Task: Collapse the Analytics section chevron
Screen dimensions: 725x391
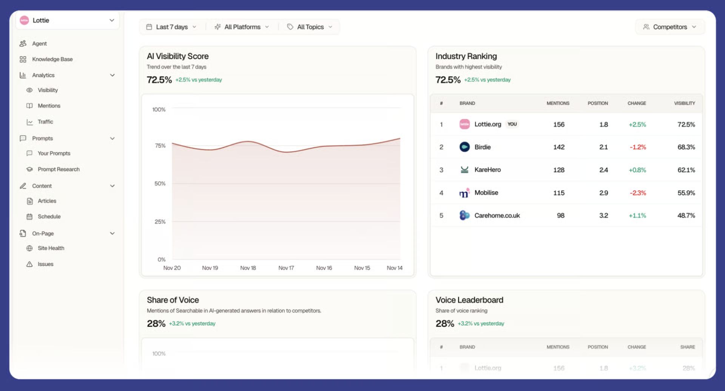Action: 112,75
